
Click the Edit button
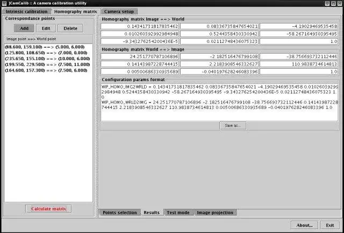pyautogui.click(x=46, y=28)
